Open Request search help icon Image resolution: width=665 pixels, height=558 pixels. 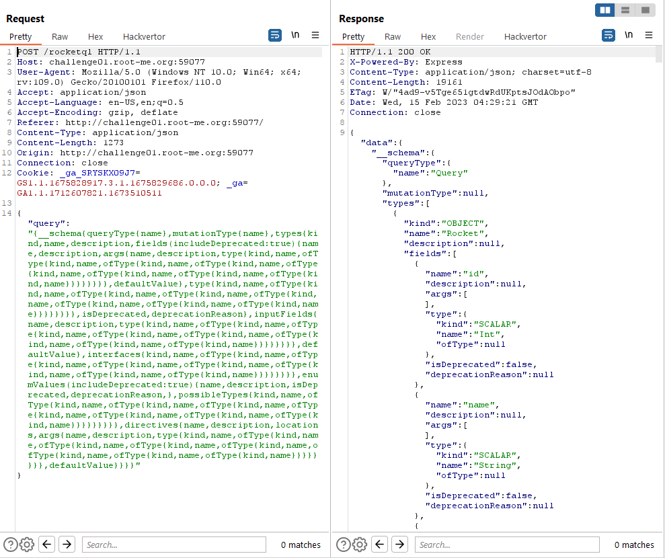tap(10, 545)
